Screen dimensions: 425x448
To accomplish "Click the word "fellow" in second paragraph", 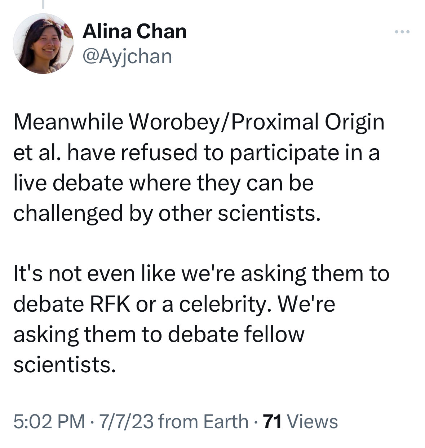I will coord(274,334).
